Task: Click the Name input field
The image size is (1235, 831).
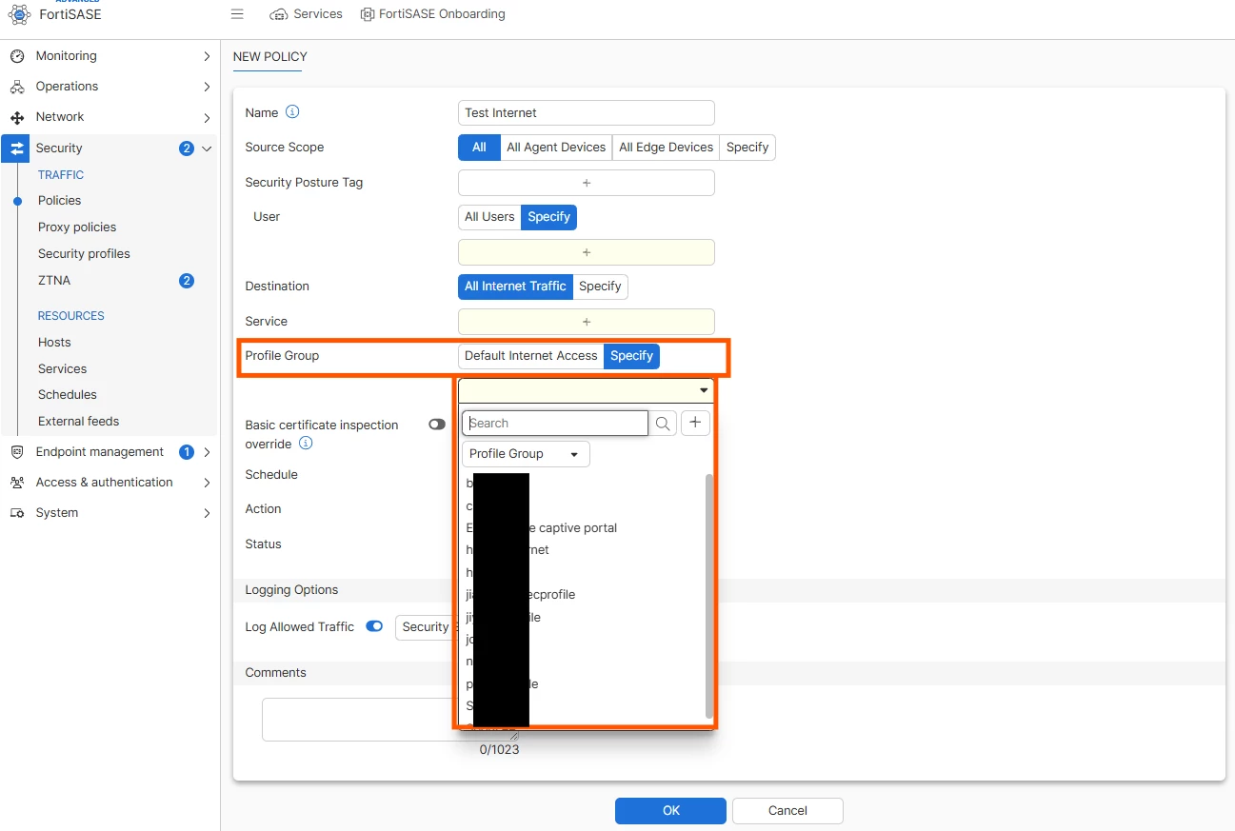Action: 587,112
